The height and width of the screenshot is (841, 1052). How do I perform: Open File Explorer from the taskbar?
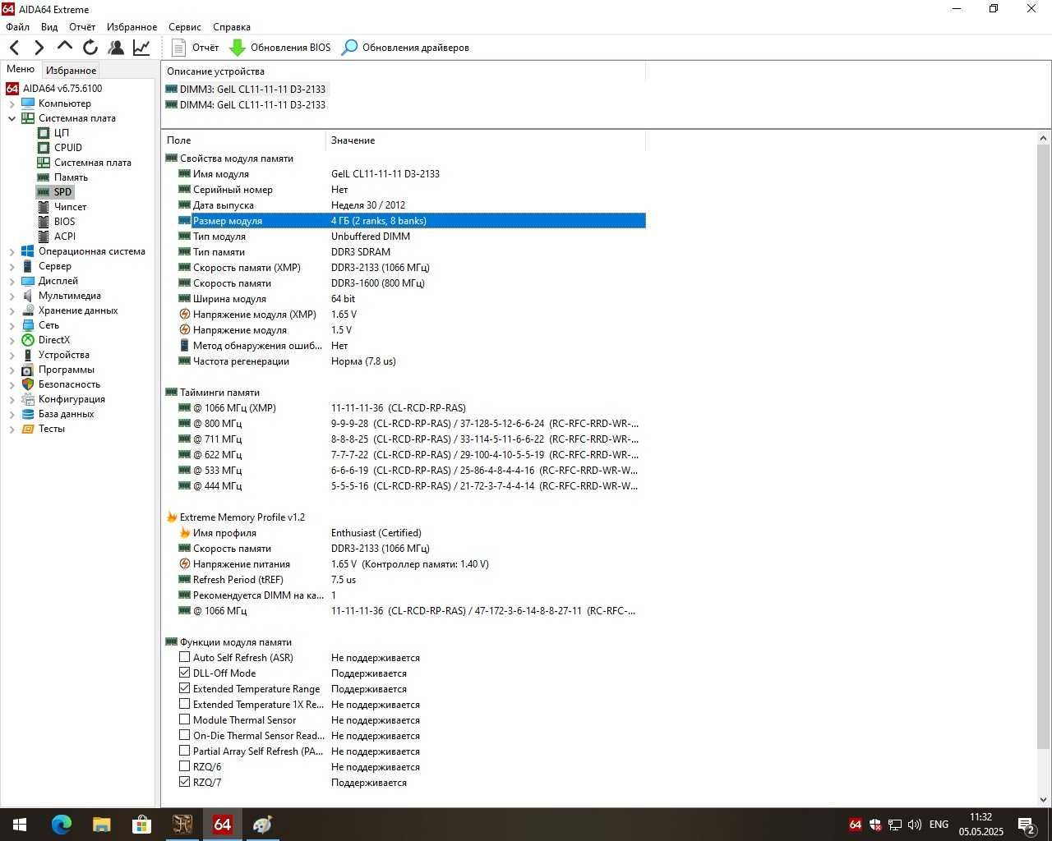click(x=101, y=824)
